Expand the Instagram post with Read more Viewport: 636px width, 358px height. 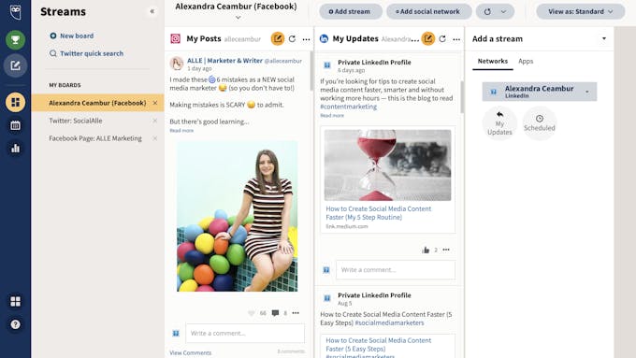click(181, 131)
